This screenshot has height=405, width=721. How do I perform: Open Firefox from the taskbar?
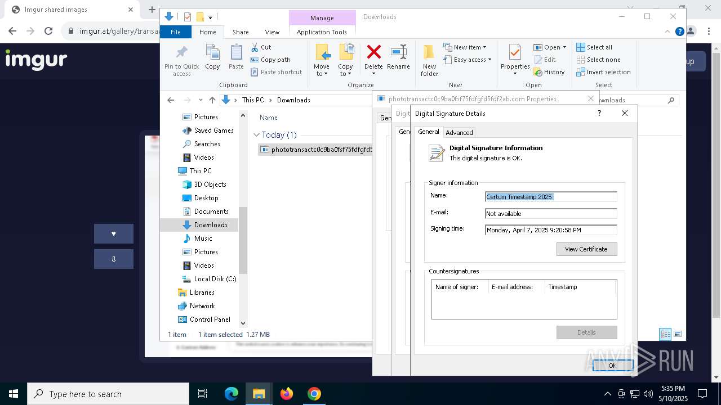coord(287,394)
